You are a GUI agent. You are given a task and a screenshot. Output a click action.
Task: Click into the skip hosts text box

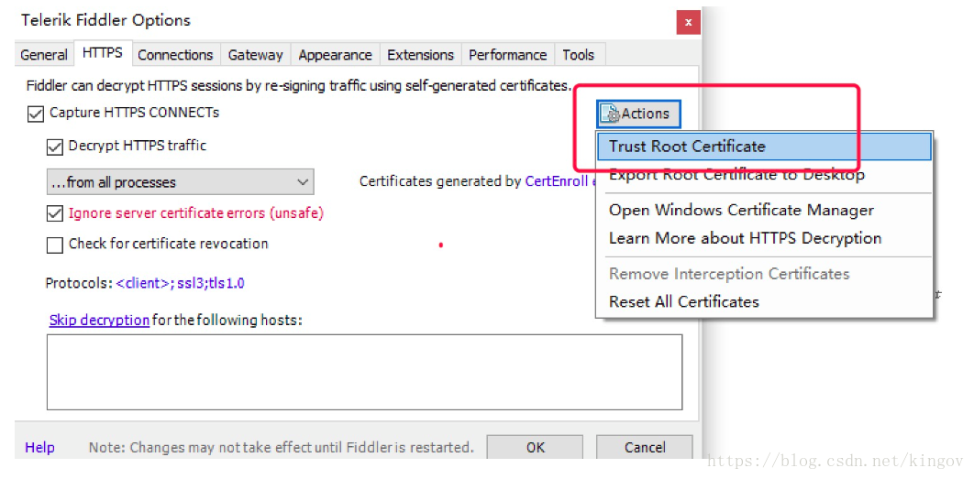coord(365,372)
